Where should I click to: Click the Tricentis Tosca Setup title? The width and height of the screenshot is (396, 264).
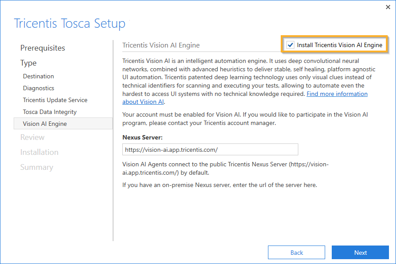(70, 23)
